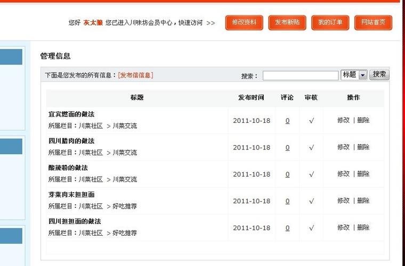Click 修改 for 酸辣粉的做法
This screenshot has width=405, height=266.
point(344,174)
